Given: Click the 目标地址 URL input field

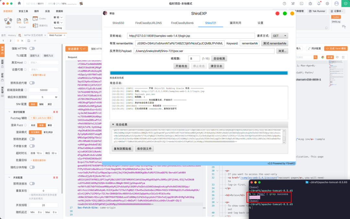Looking at the screenshot, I should point(191,36).
